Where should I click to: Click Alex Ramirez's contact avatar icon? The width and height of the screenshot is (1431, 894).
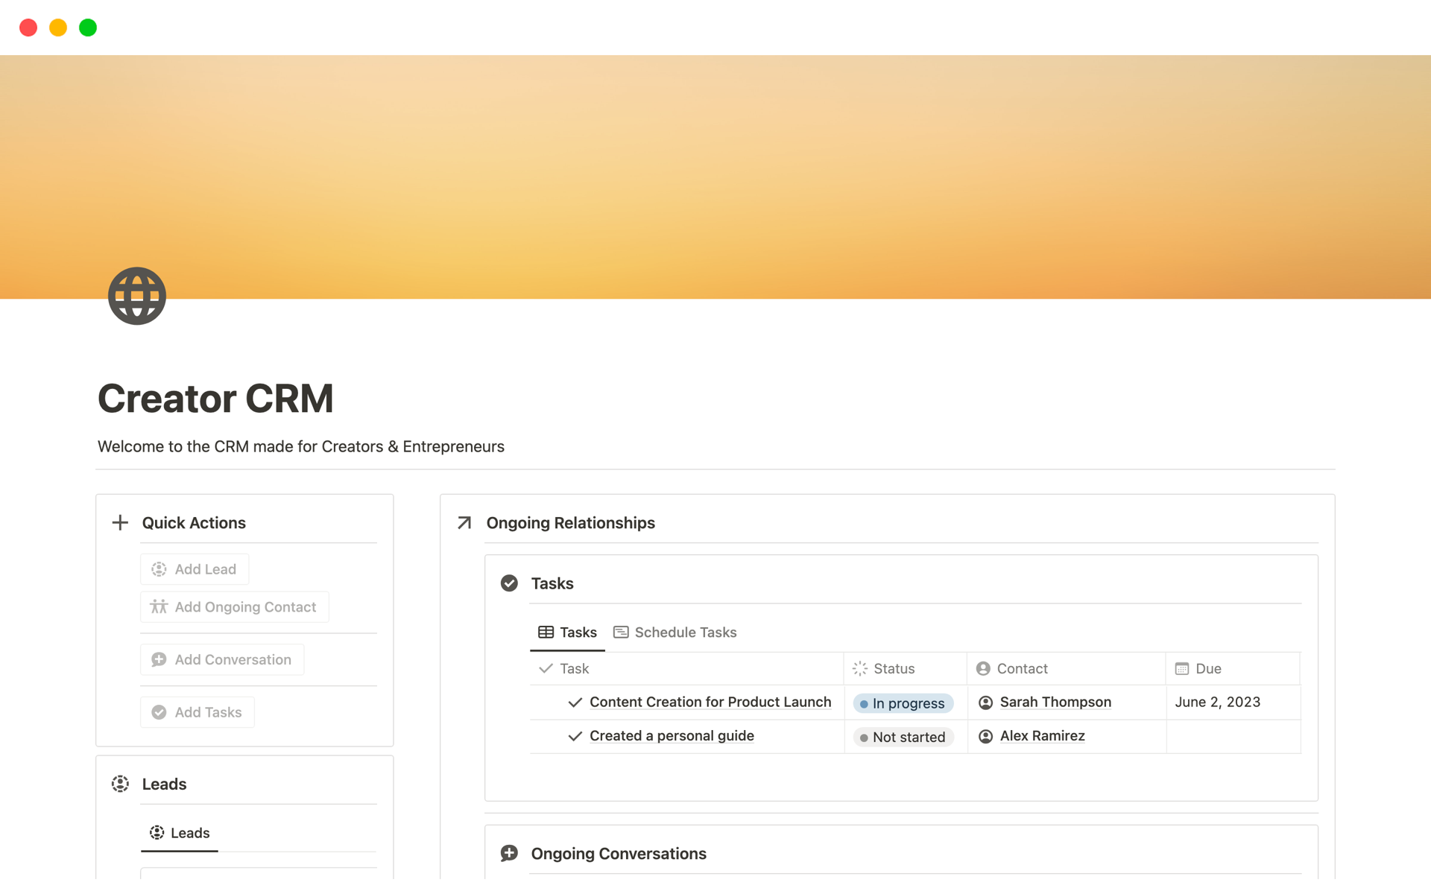[x=985, y=736]
